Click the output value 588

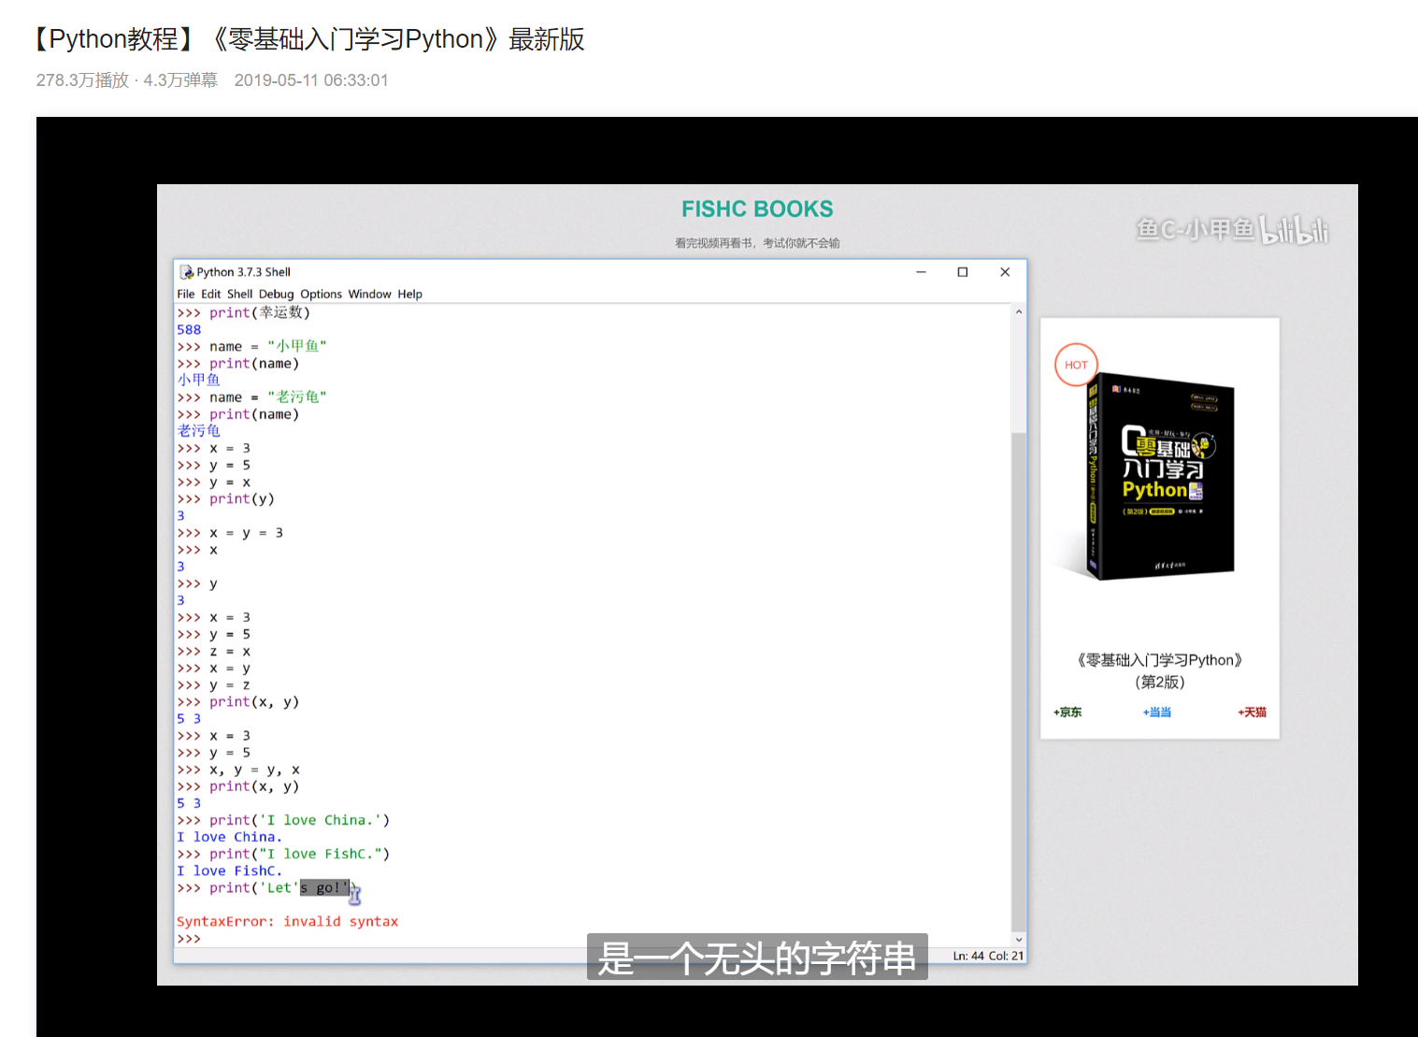(189, 329)
